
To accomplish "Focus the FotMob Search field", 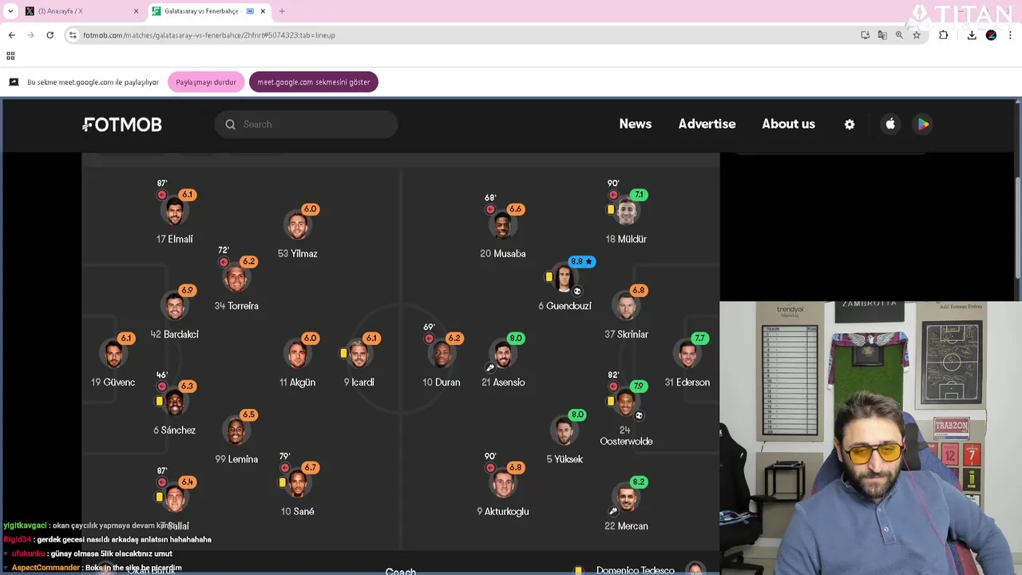I will tap(307, 125).
